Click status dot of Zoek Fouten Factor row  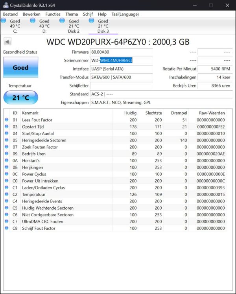[x=7, y=147]
